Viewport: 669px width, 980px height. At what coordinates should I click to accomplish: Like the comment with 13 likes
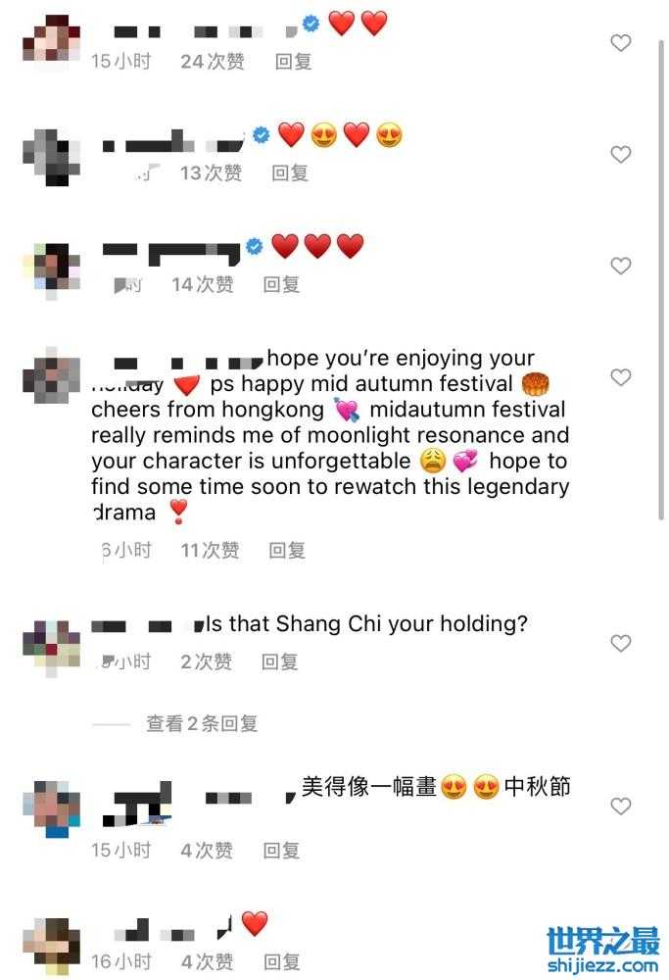620,154
